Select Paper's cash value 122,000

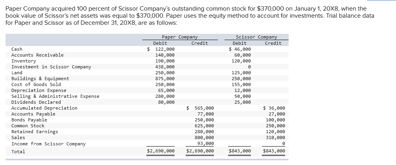click(x=165, y=49)
